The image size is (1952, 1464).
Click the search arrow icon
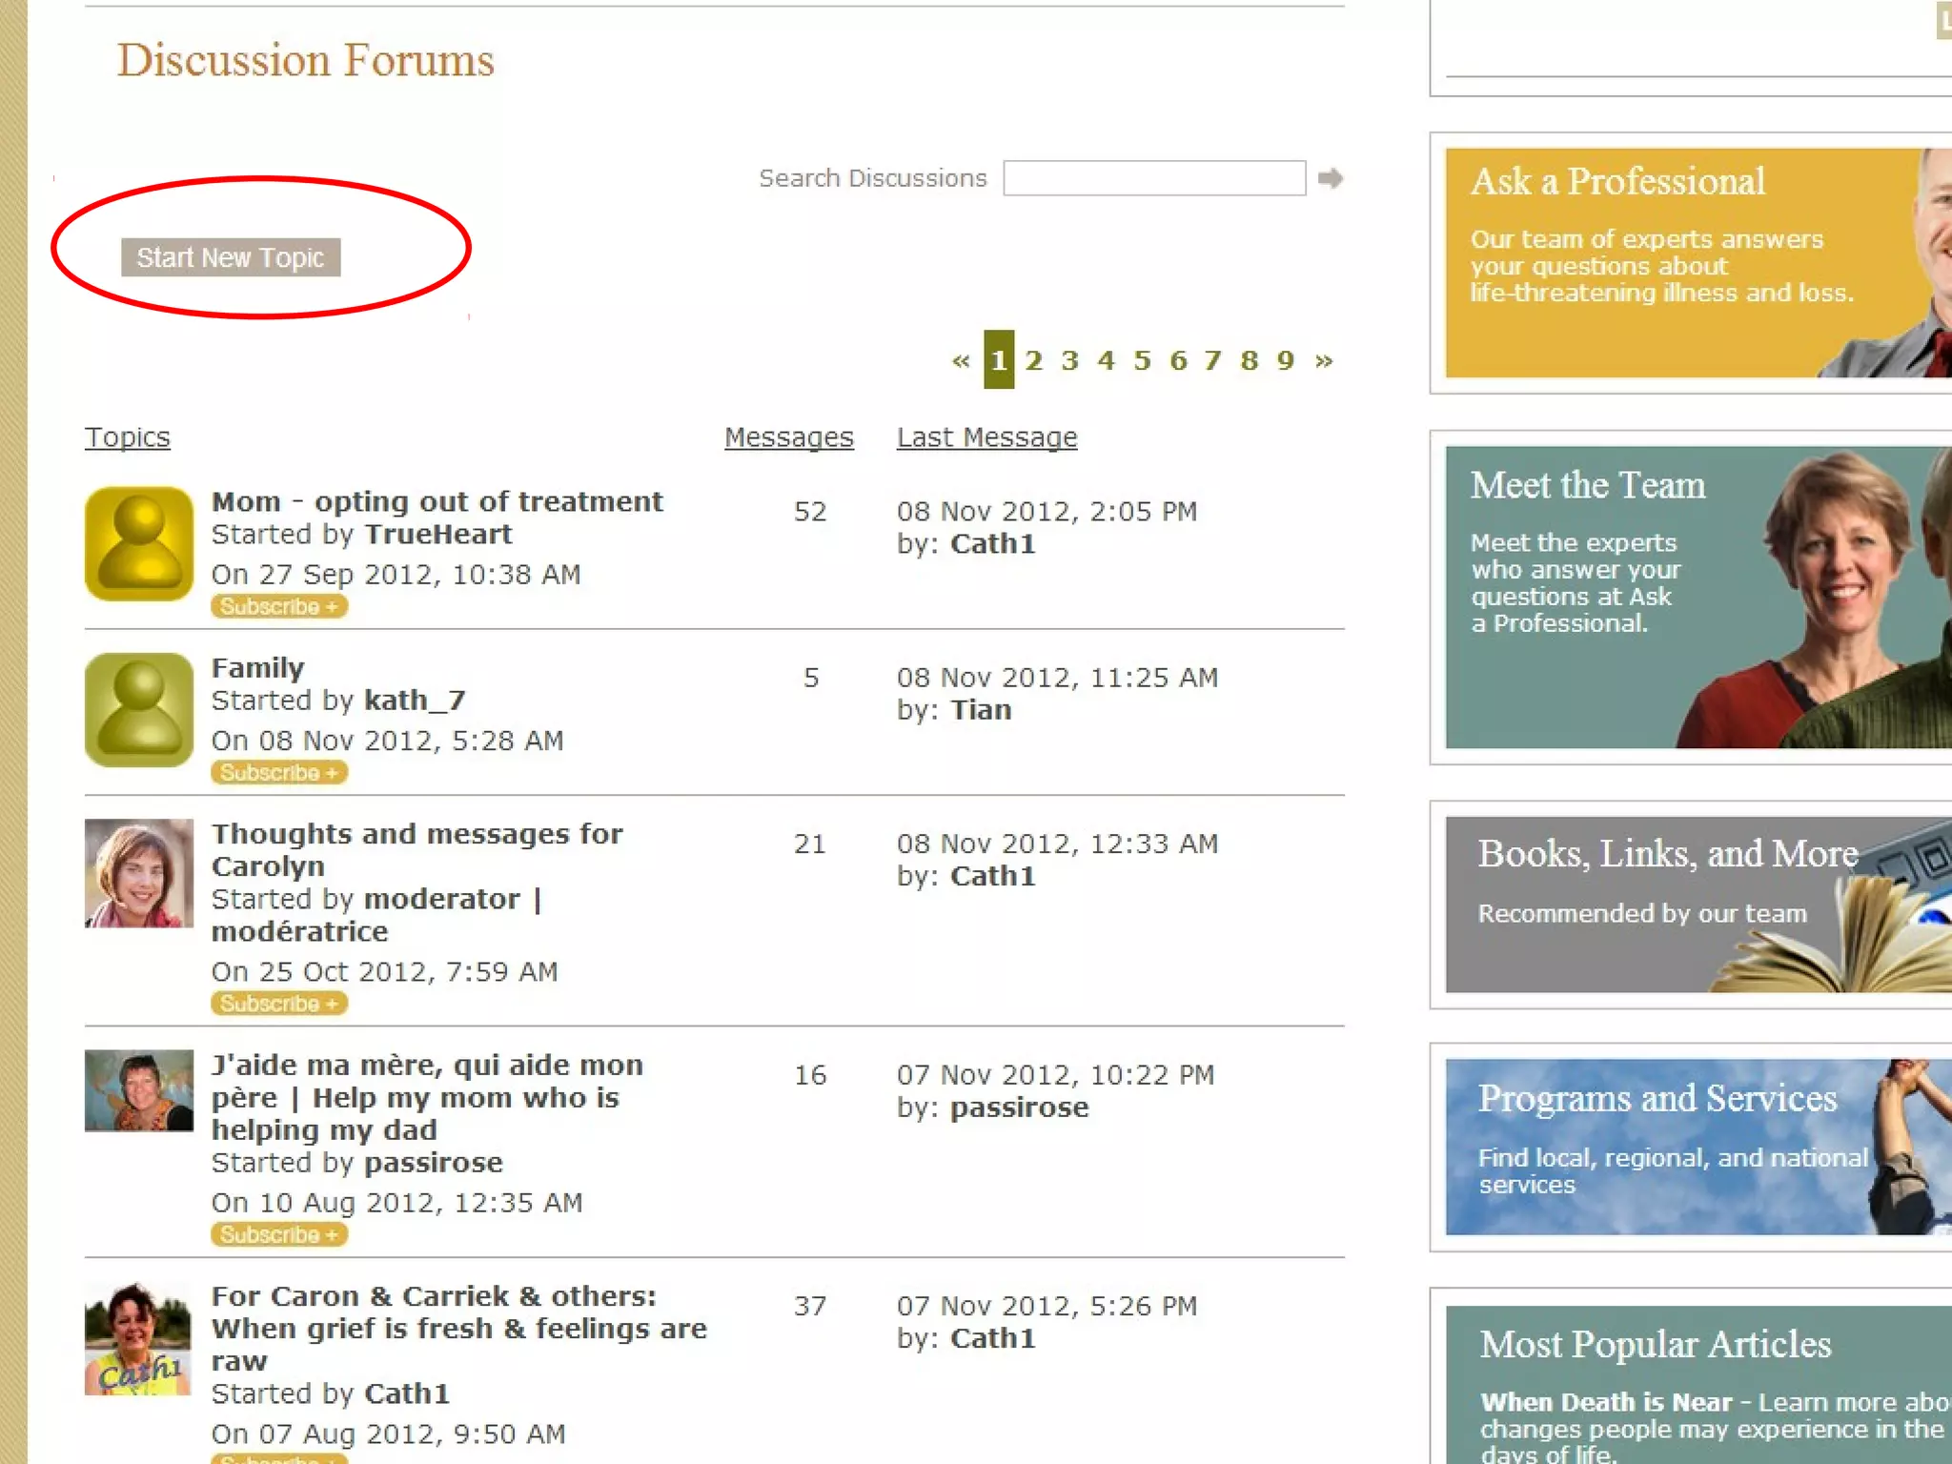tap(1330, 178)
